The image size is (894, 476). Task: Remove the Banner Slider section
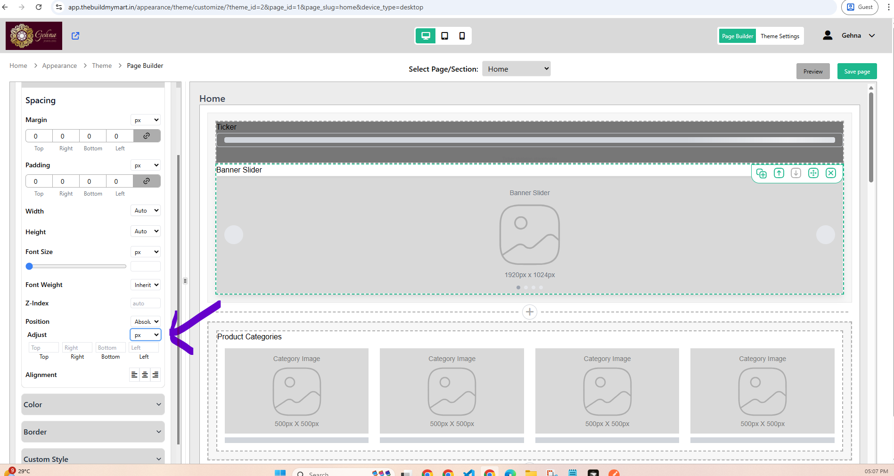[831, 173]
